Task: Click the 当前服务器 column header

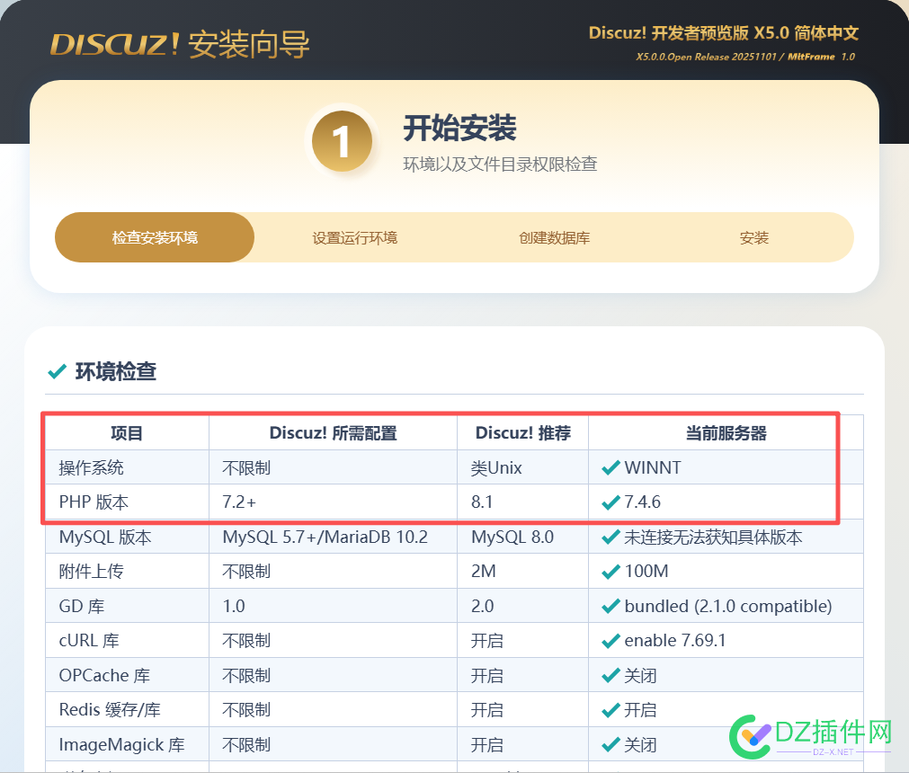Action: click(x=726, y=433)
